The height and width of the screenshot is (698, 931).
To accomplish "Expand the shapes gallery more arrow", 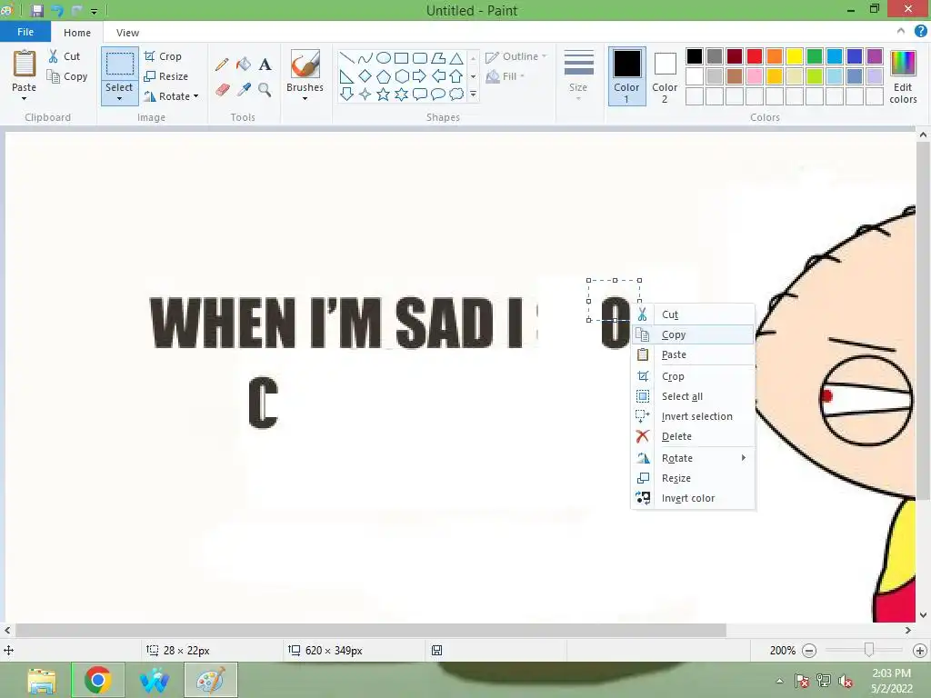I will point(473,94).
